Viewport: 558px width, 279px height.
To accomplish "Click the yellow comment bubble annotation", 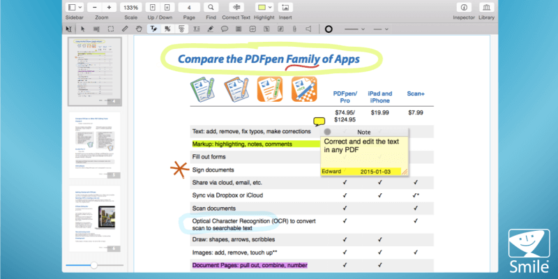I will (319, 121).
